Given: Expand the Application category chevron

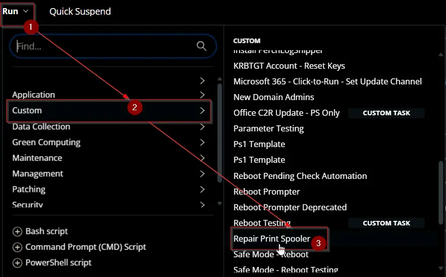Looking at the screenshot, I should [x=202, y=95].
